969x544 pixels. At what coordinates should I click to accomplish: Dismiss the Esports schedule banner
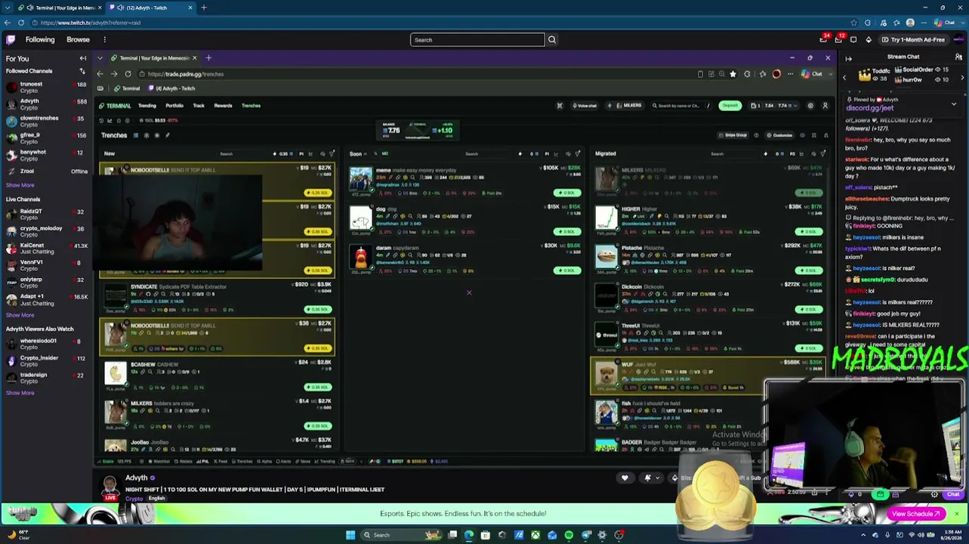tap(956, 514)
